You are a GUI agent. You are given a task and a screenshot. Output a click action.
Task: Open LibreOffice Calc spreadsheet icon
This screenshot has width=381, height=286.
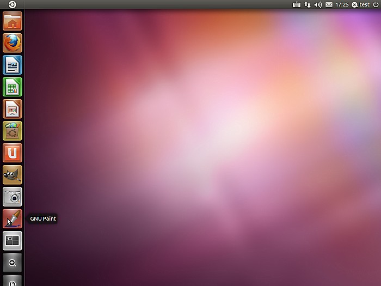pos(13,87)
